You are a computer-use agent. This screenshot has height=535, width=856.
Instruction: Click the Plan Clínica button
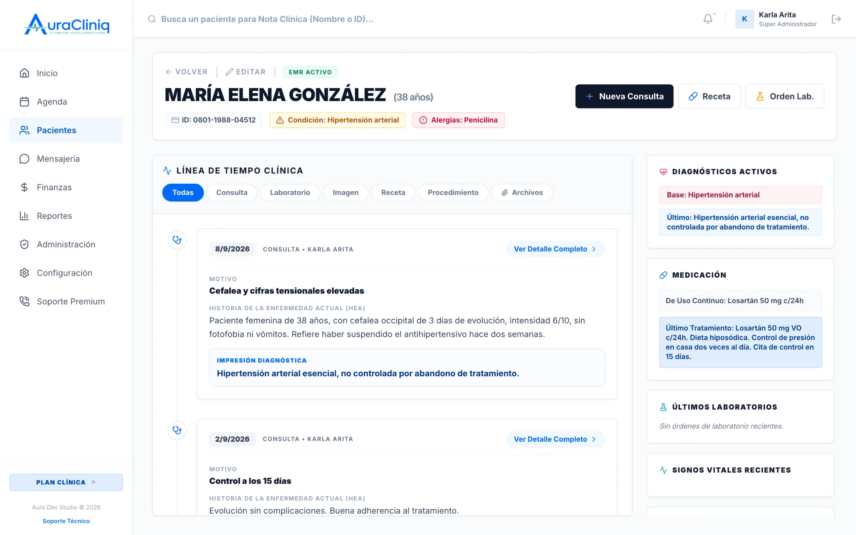66,482
